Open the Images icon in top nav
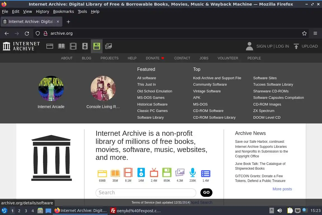Viewport: 322px width, 215px height. click(108, 46)
